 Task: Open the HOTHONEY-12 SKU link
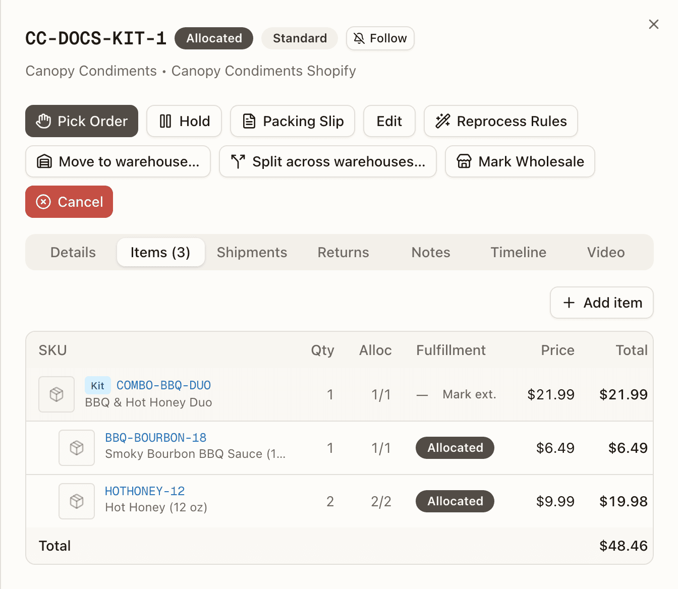[x=145, y=491]
